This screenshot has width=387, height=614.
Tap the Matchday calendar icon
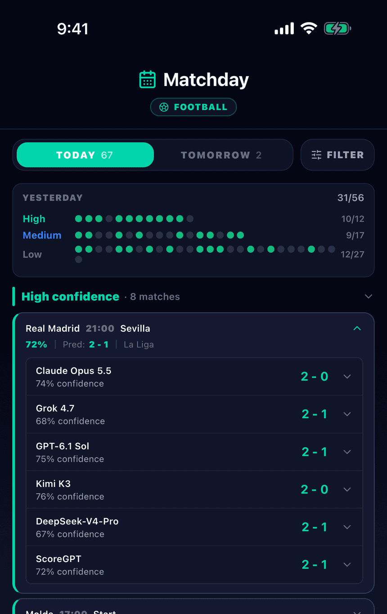(x=148, y=80)
